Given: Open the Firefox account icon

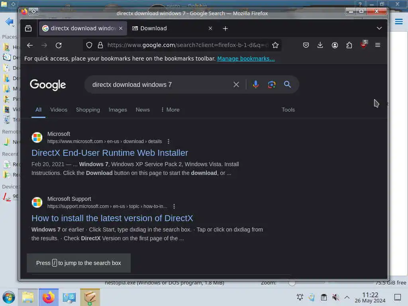Looking at the screenshot, I should click(335, 45).
